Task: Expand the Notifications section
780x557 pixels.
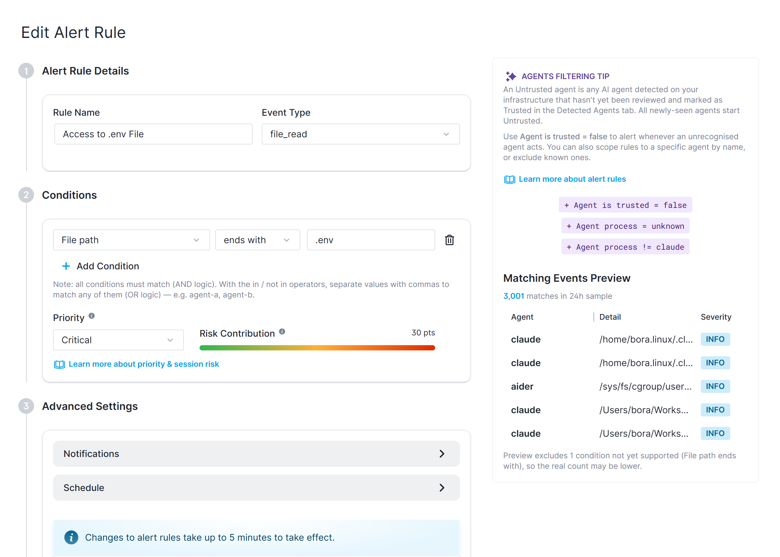Action: [x=256, y=454]
